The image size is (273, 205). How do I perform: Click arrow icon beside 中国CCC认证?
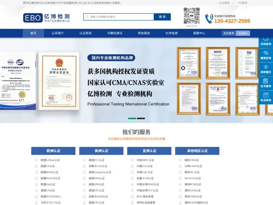point(132,166)
